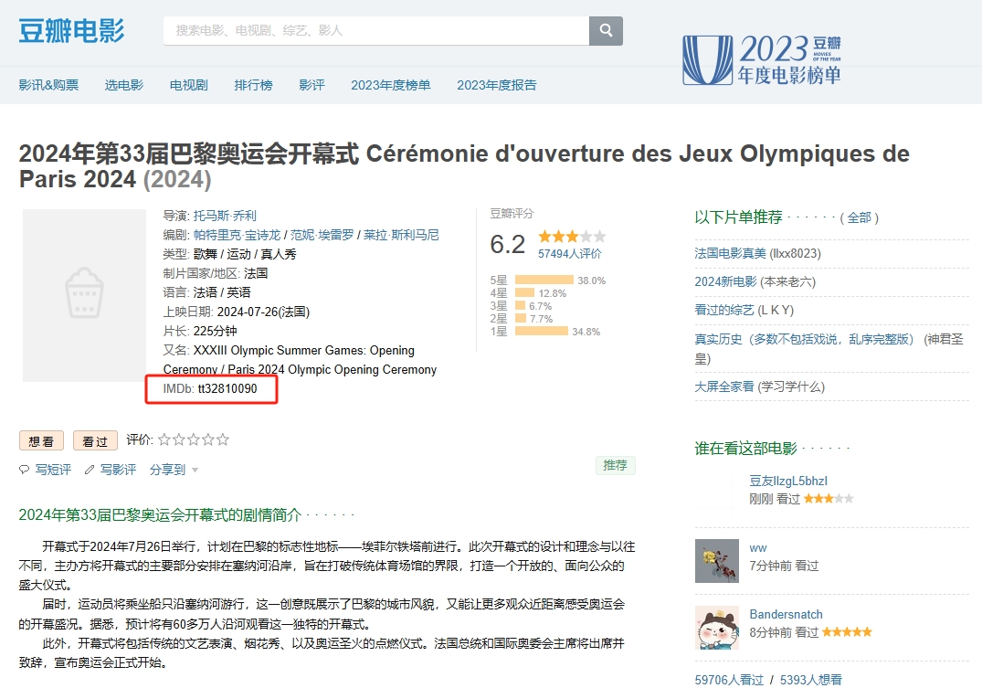Open the 排行榜 navigation tab
The height and width of the screenshot is (688, 982).
click(x=253, y=85)
